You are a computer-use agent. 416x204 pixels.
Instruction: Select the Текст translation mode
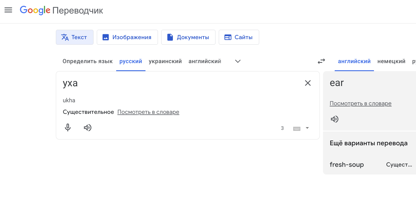click(x=75, y=37)
